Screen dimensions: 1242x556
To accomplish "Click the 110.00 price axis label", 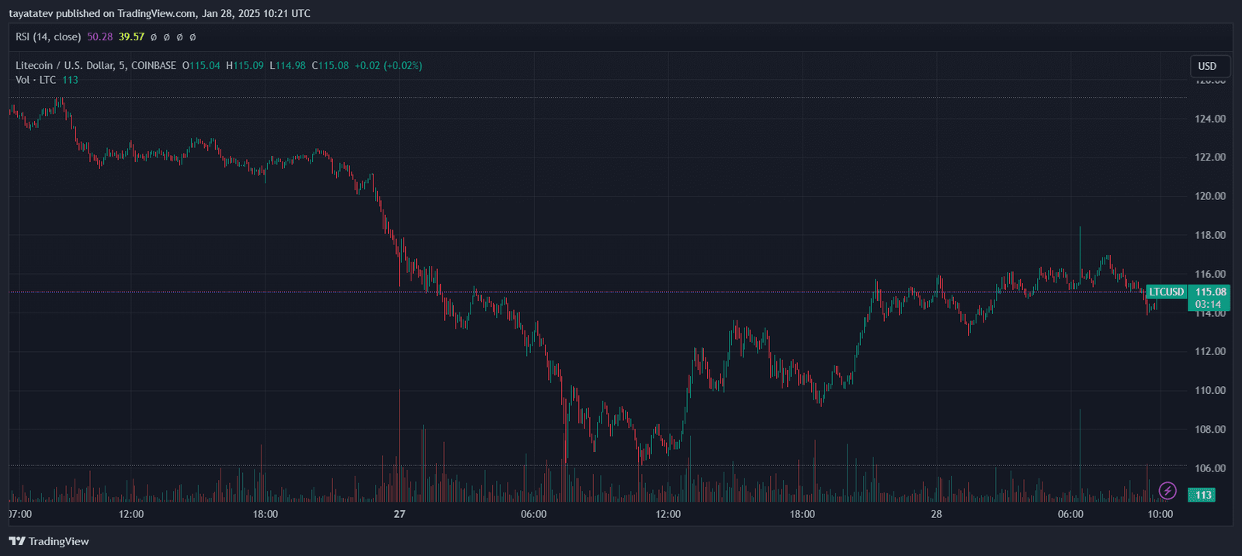I will 1210,390.
